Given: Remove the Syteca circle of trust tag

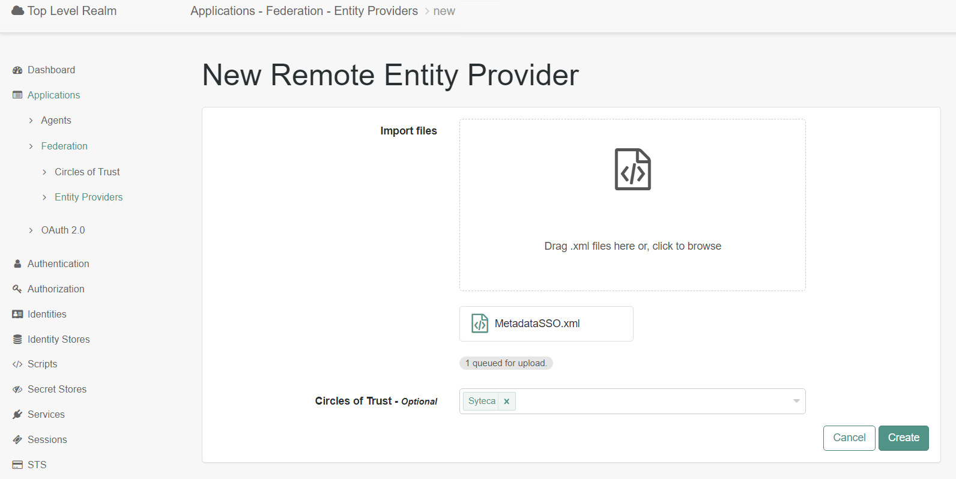Looking at the screenshot, I should click(x=507, y=402).
